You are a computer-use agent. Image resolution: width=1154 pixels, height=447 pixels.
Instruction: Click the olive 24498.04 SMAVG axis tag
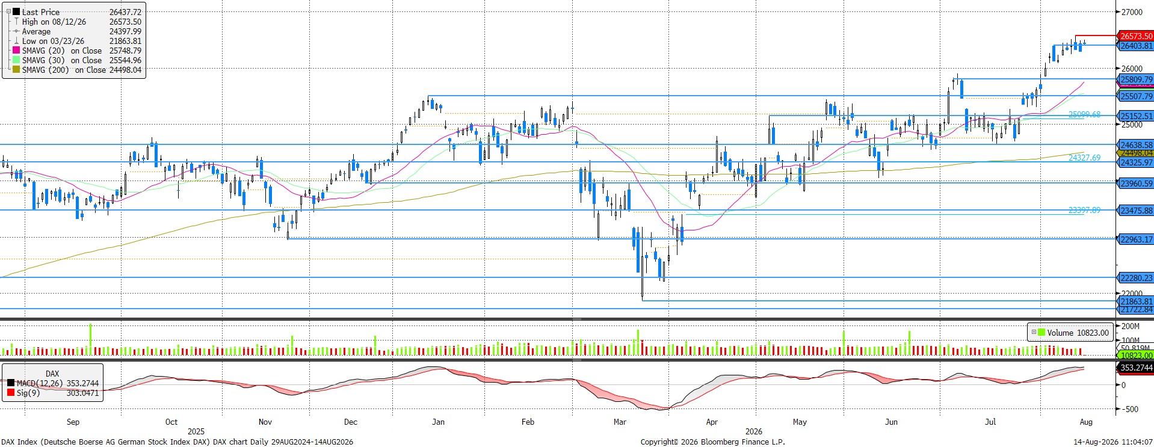(x=1136, y=153)
